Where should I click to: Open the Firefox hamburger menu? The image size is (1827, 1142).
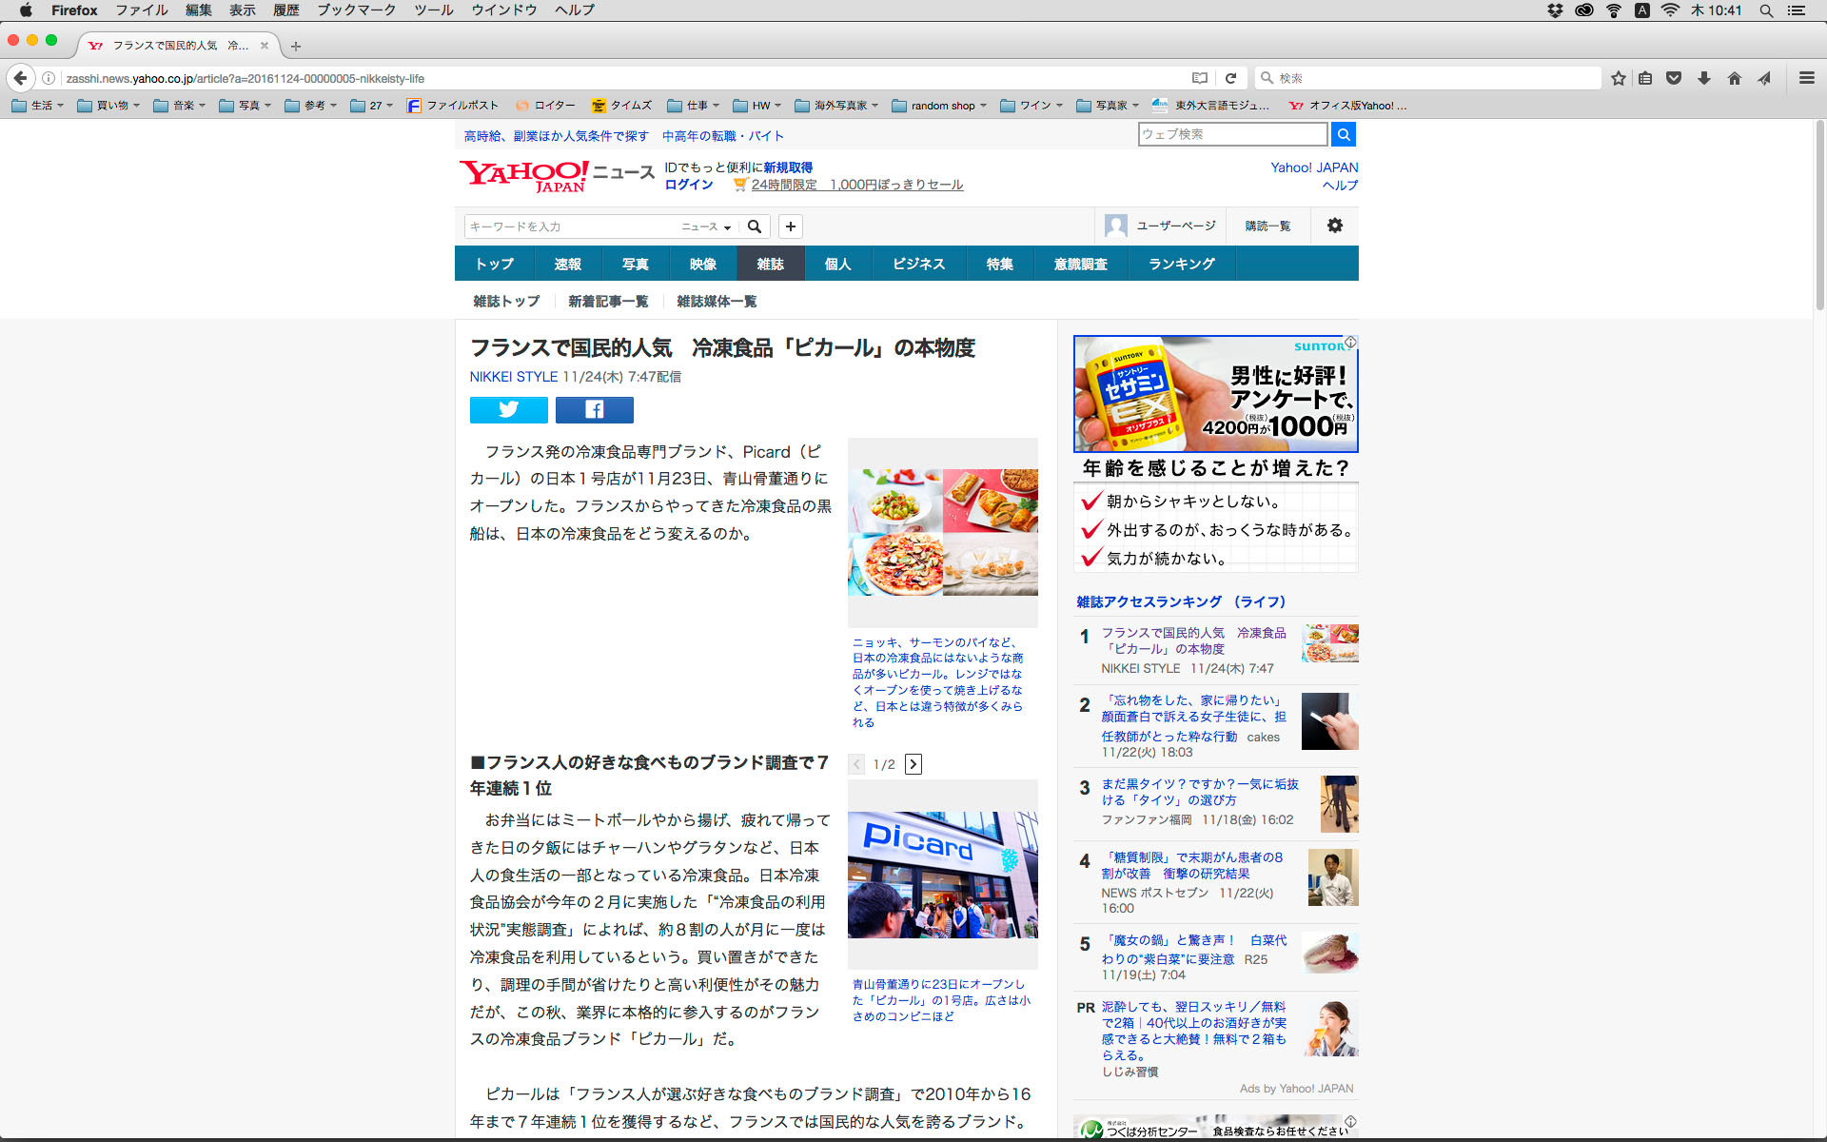(x=1806, y=78)
